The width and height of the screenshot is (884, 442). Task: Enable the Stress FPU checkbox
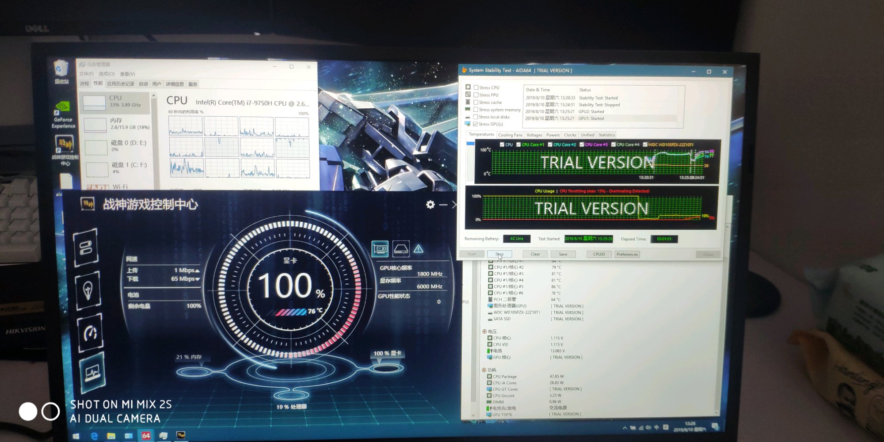point(476,95)
